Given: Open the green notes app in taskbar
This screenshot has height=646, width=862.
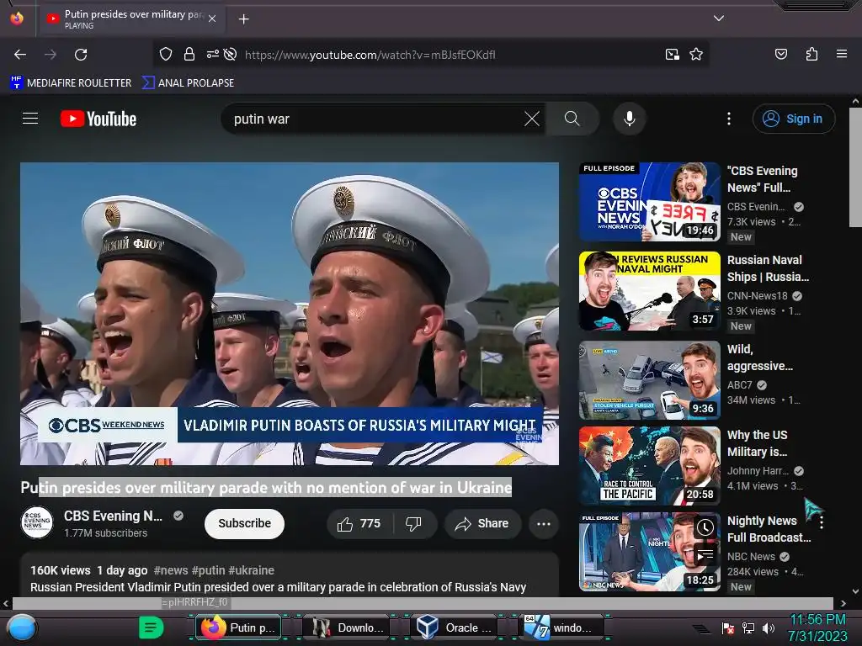Looking at the screenshot, I should click(x=151, y=627).
